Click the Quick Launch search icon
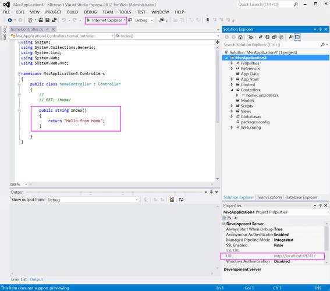Viewport: 330px width, 291px height. pos(296,4)
